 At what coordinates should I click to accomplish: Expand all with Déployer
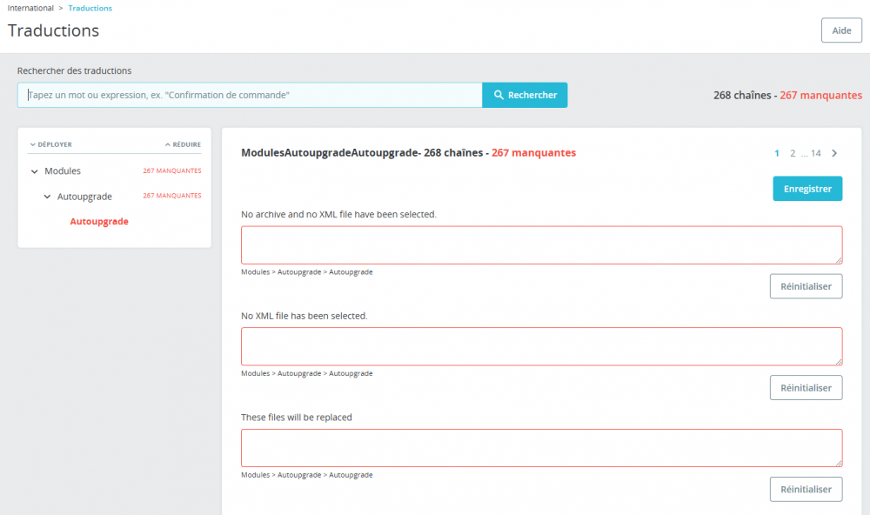(50, 144)
